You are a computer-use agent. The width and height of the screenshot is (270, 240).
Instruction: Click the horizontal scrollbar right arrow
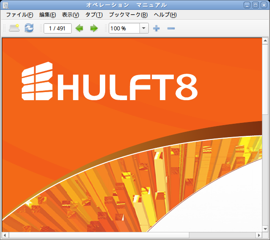point(259,236)
